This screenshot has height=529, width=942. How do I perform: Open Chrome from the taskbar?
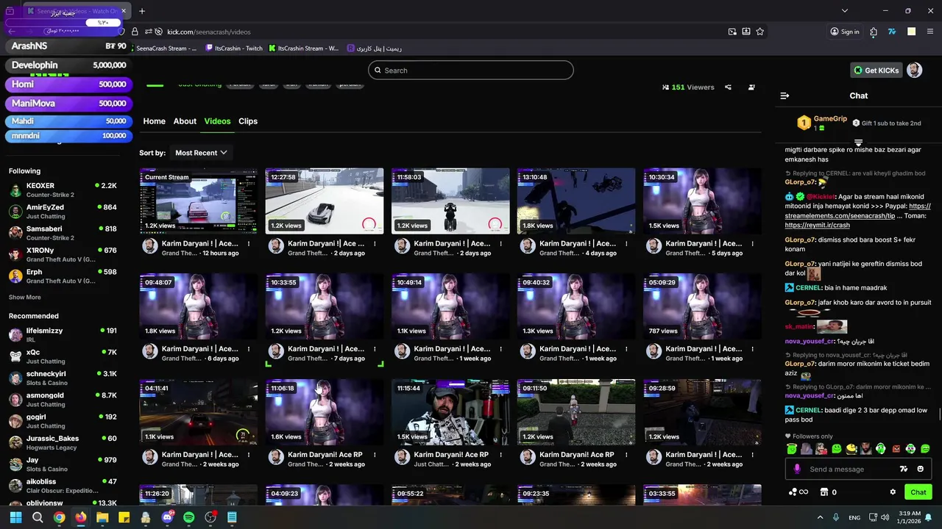[x=59, y=517]
